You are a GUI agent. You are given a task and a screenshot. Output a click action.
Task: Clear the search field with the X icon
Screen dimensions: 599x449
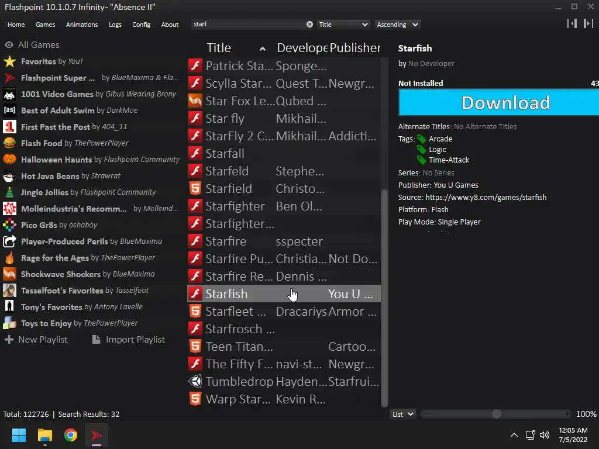309,25
